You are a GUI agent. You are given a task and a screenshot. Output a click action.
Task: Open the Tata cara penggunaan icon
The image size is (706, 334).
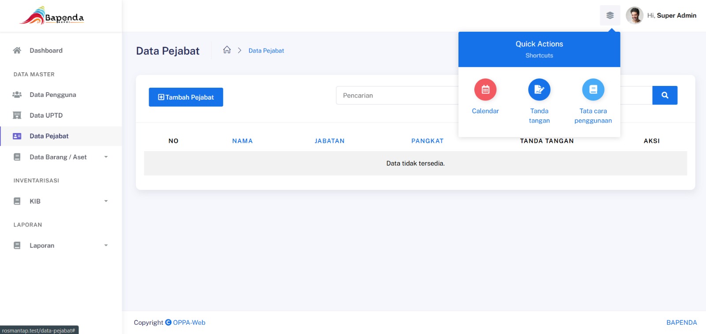pyautogui.click(x=593, y=90)
